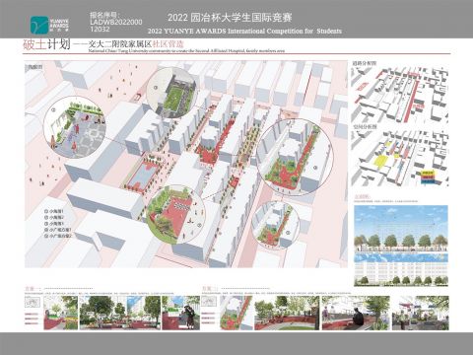The width and height of the screenshot is (473, 355).
Task: Click the red swatch in space analysis legend
Action: [428, 177]
